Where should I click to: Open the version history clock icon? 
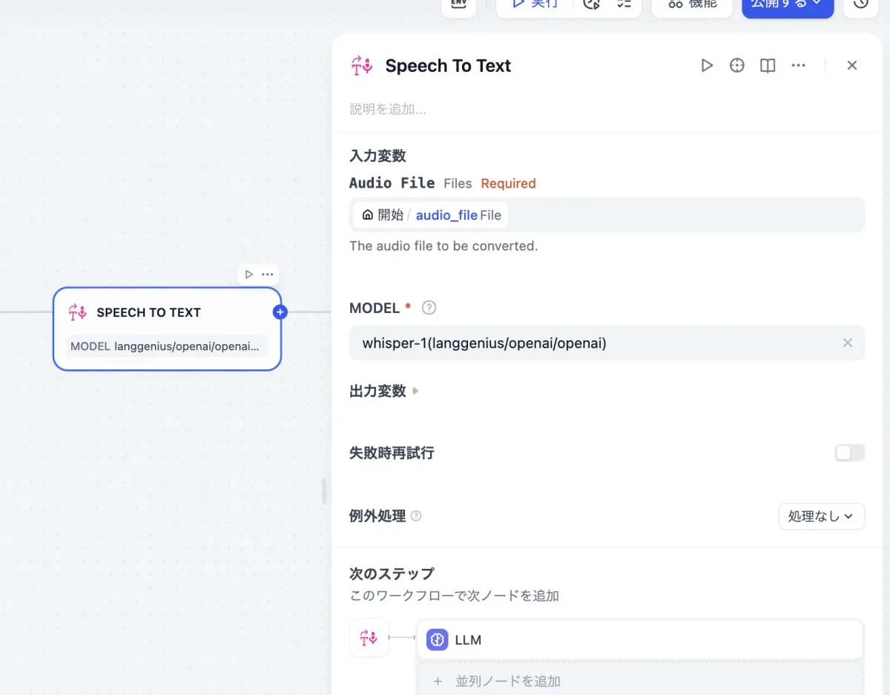[x=860, y=4]
